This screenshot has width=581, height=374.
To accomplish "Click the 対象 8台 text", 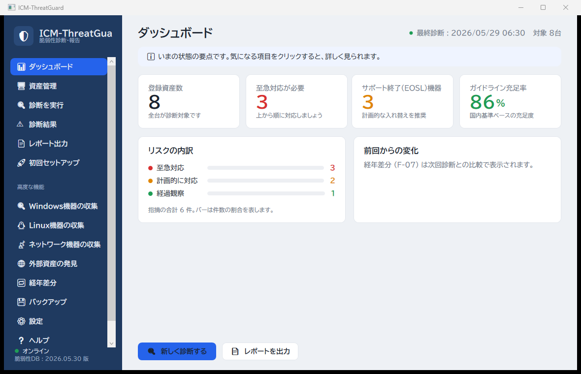I will 547,33.
